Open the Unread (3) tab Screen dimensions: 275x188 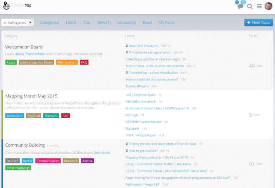tap(127, 23)
